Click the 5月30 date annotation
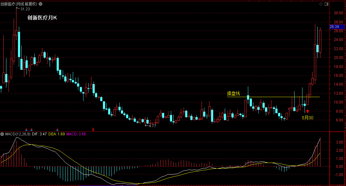The width and height of the screenshot is (346, 186). [308, 118]
